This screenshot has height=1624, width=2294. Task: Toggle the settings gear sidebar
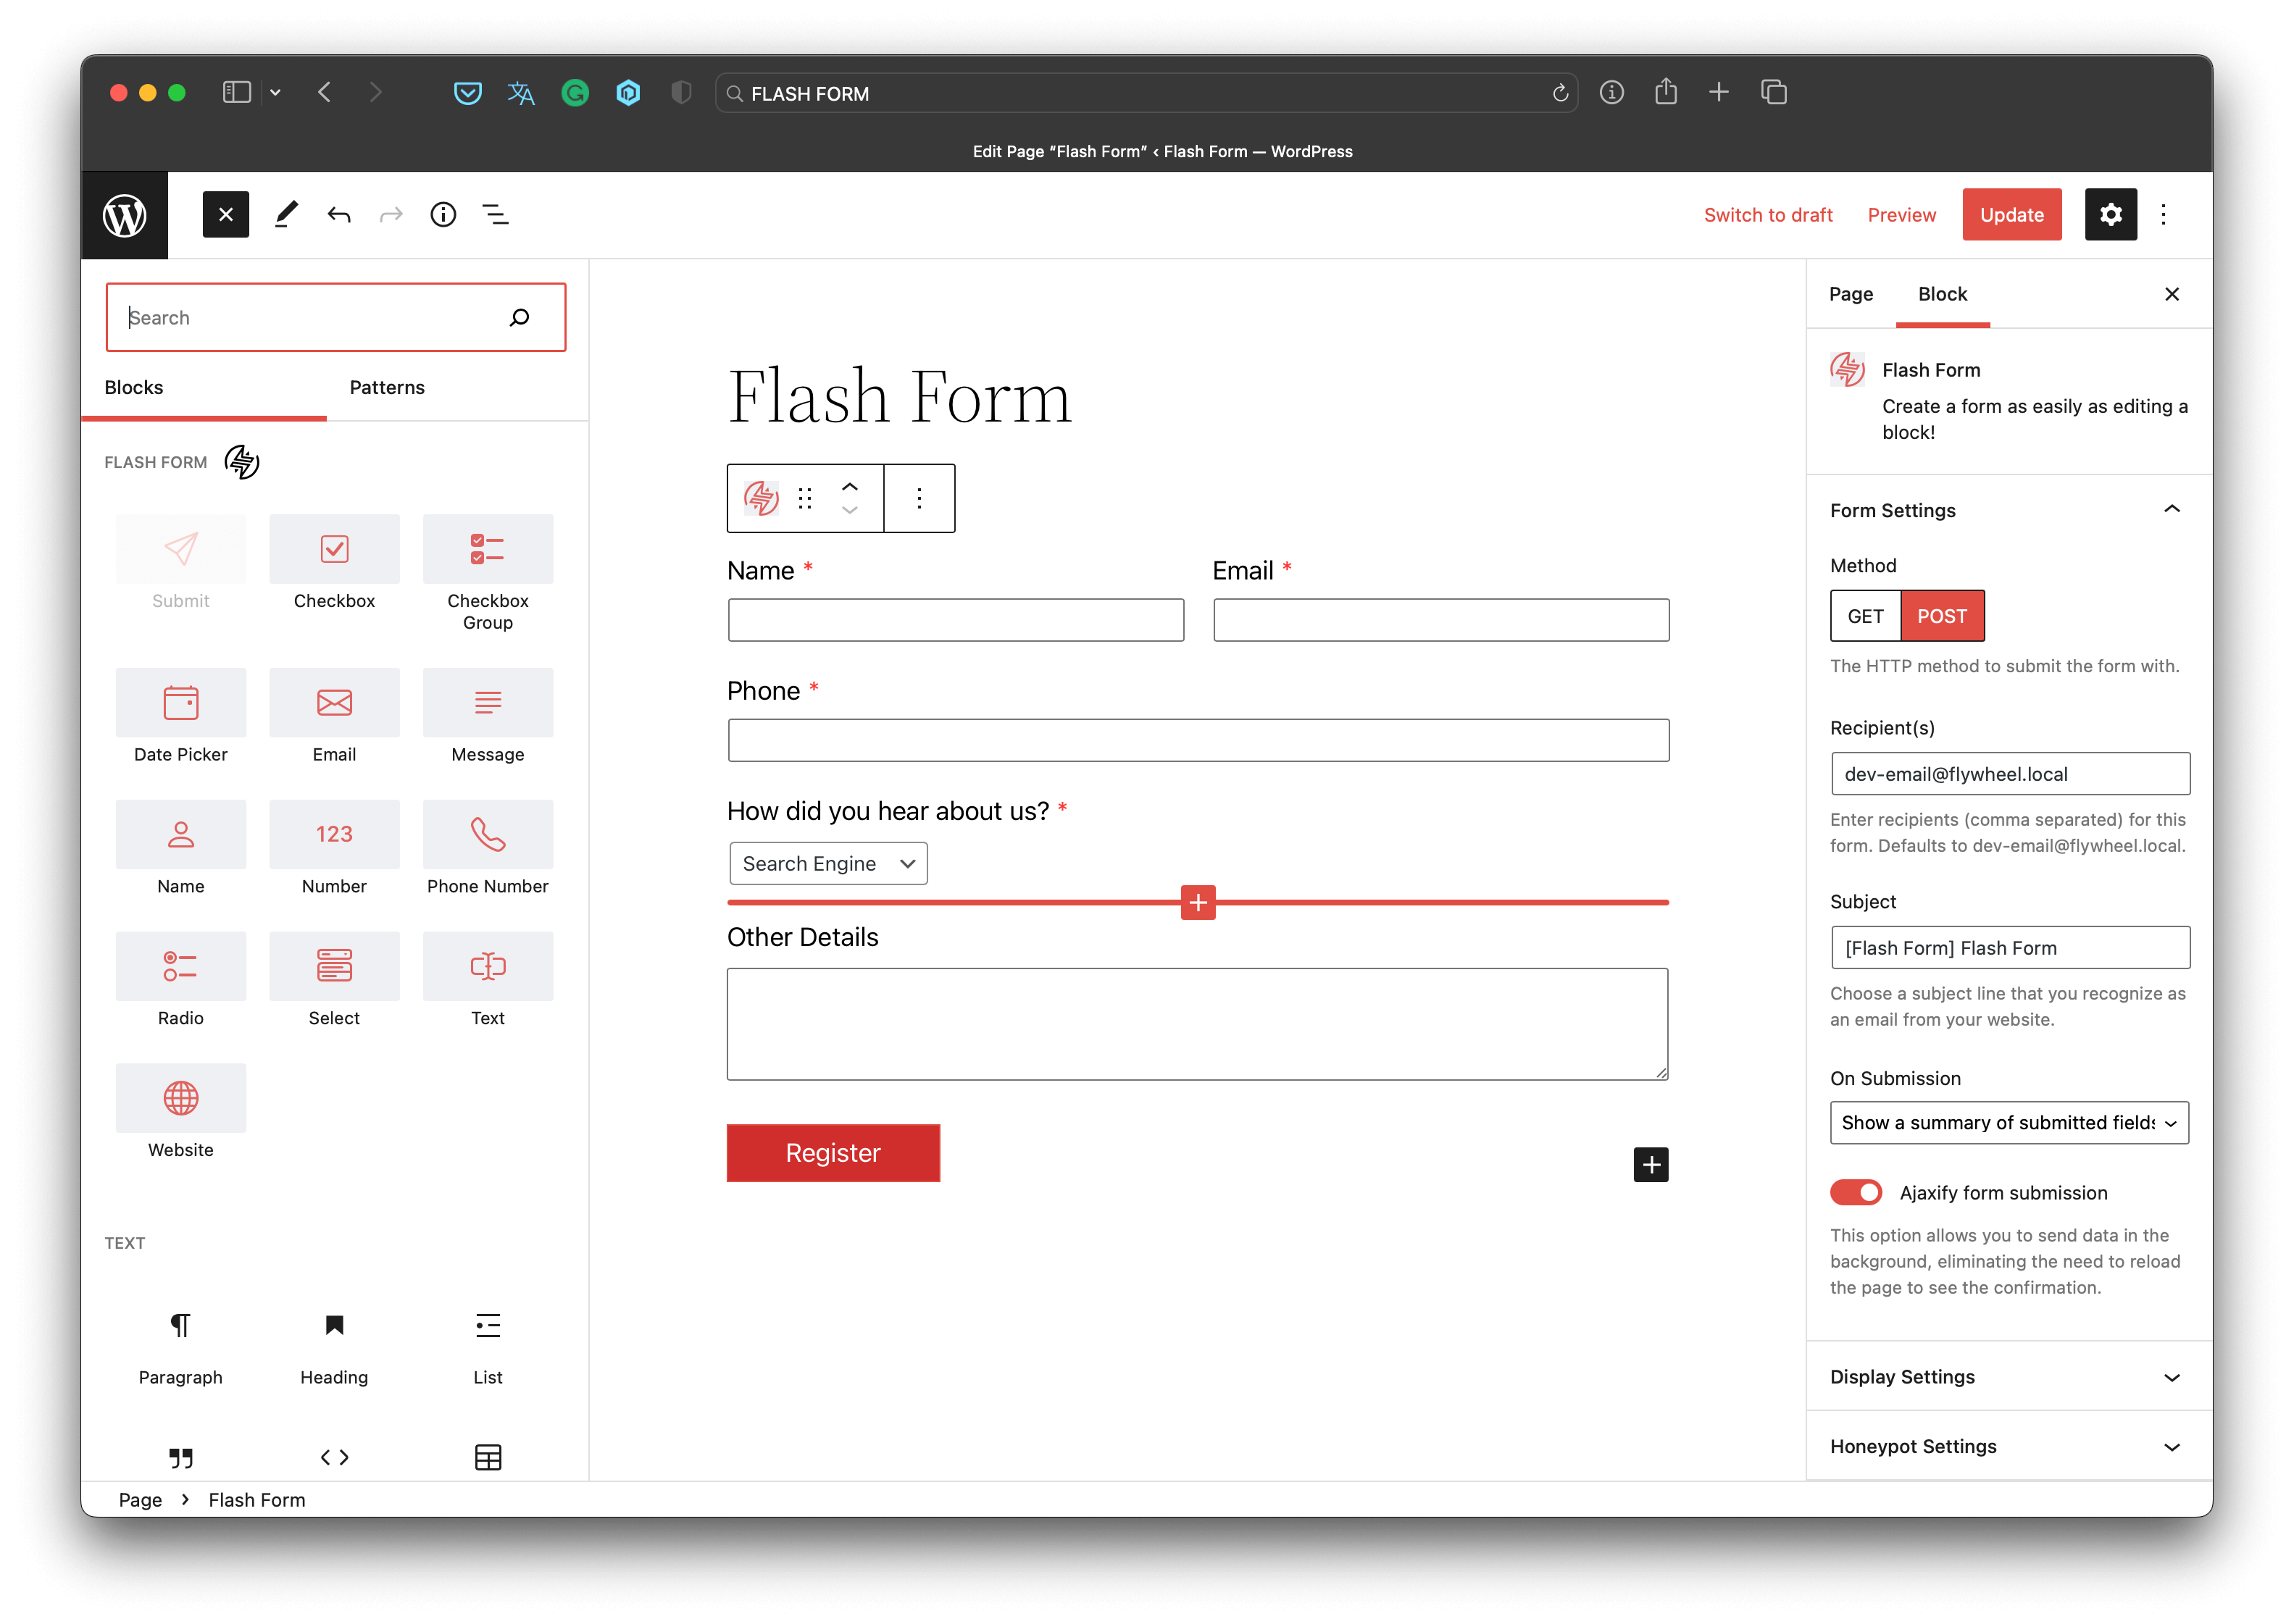point(2110,215)
